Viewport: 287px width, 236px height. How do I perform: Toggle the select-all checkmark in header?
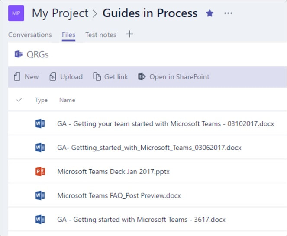click(x=19, y=100)
